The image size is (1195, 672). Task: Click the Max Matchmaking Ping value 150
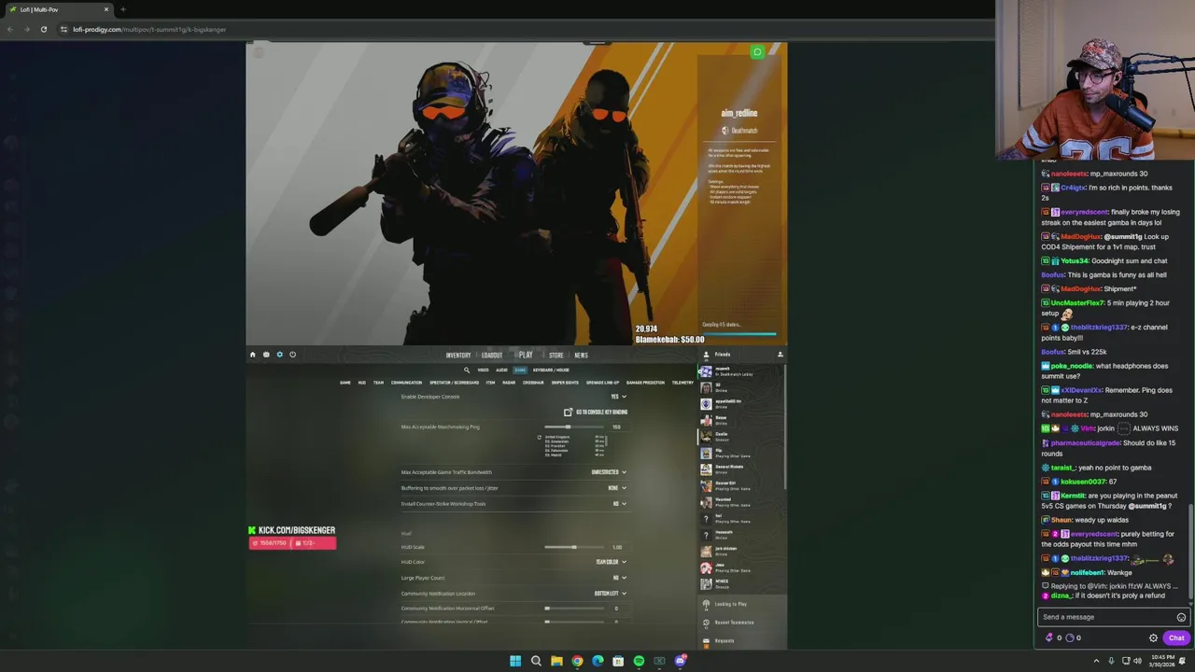616,427
